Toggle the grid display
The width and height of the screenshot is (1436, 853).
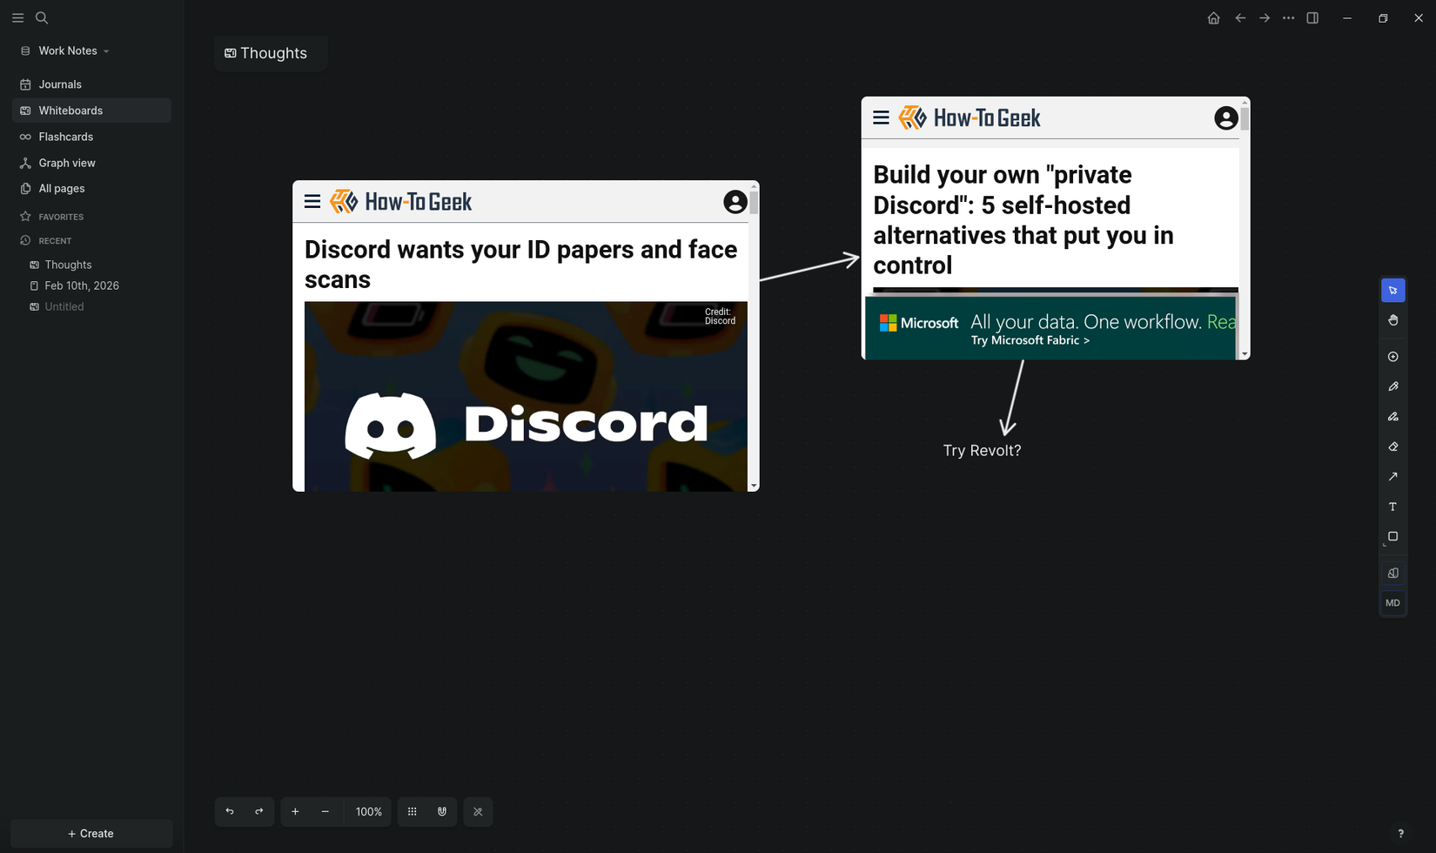tap(413, 811)
